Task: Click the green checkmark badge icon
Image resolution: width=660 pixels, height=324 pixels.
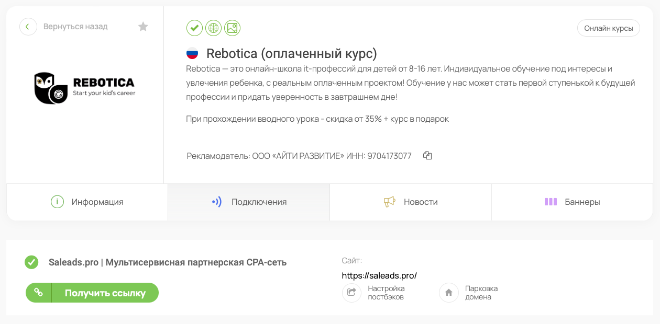Action: tap(194, 28)
